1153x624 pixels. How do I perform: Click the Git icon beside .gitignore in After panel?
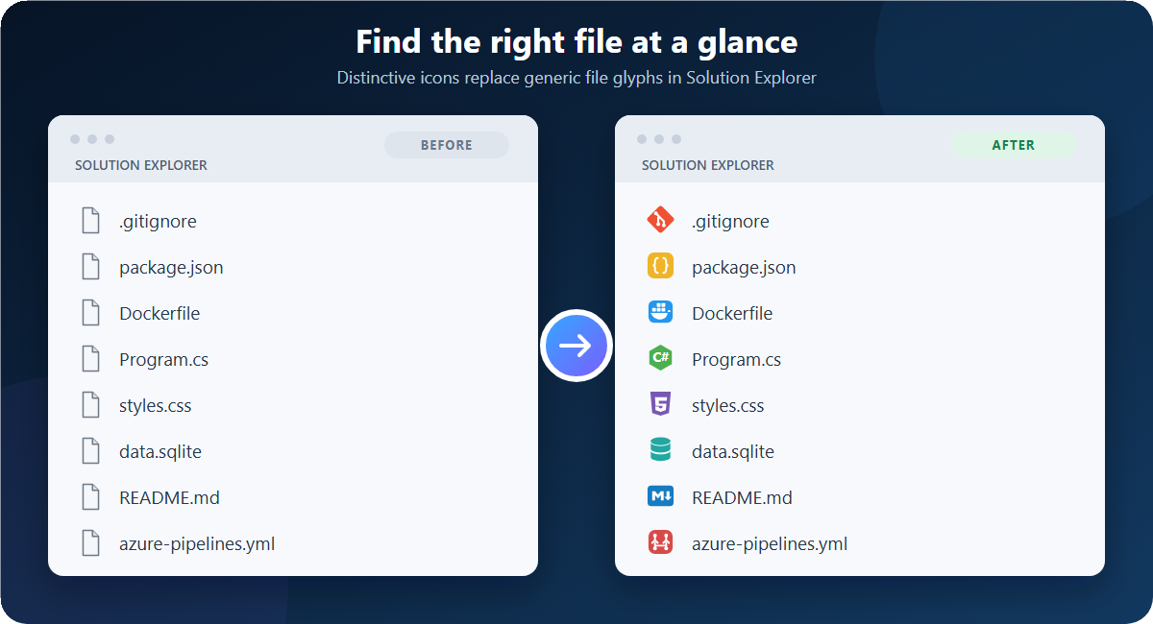point(661,221)
